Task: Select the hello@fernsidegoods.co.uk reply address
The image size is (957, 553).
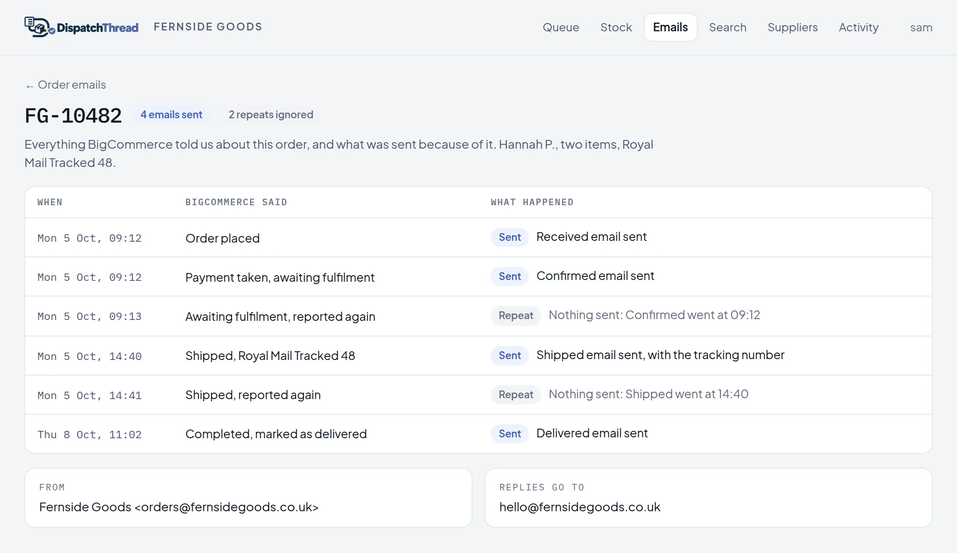Action: [x=580, y=507]
